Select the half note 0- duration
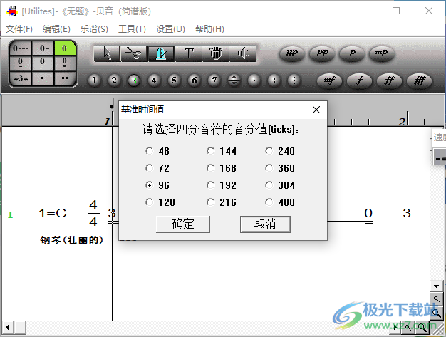Screen dimensions: 446x337 pos(43,48)
